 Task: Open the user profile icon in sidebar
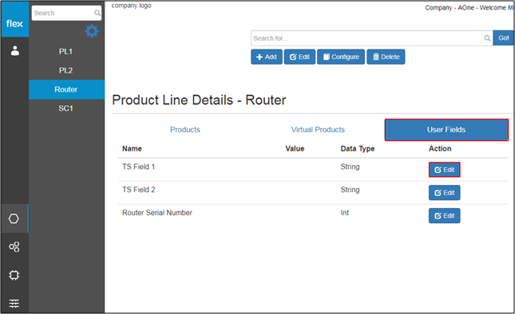(15, 51)
